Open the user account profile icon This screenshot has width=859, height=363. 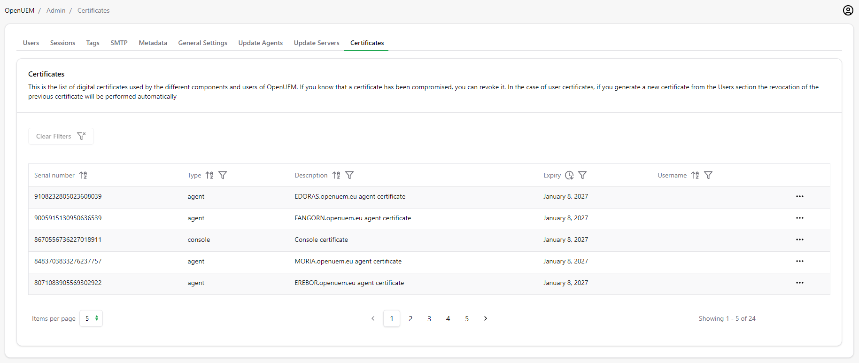[x=848, y=10]
